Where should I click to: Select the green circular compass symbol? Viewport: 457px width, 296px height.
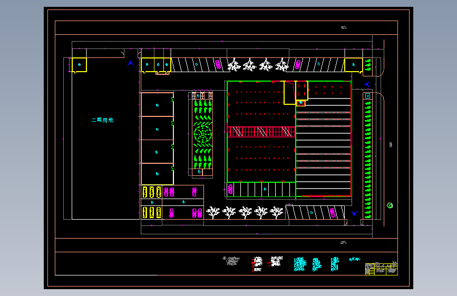[x=390, y=206]
